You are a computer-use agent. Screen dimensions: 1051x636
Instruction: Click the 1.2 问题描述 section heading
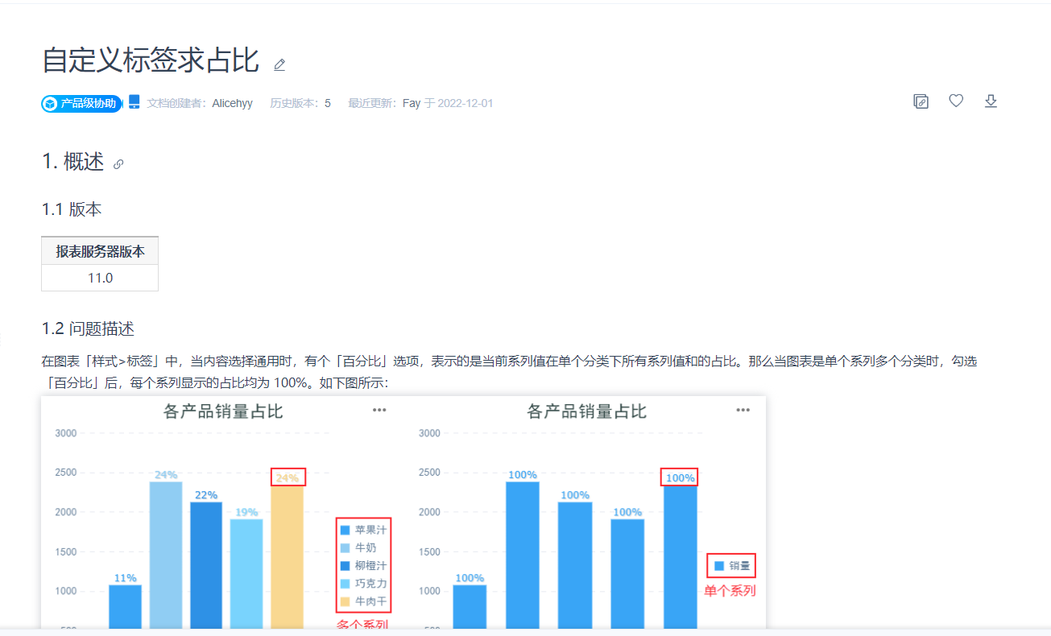pyautogui.click(x=88, y=328)
